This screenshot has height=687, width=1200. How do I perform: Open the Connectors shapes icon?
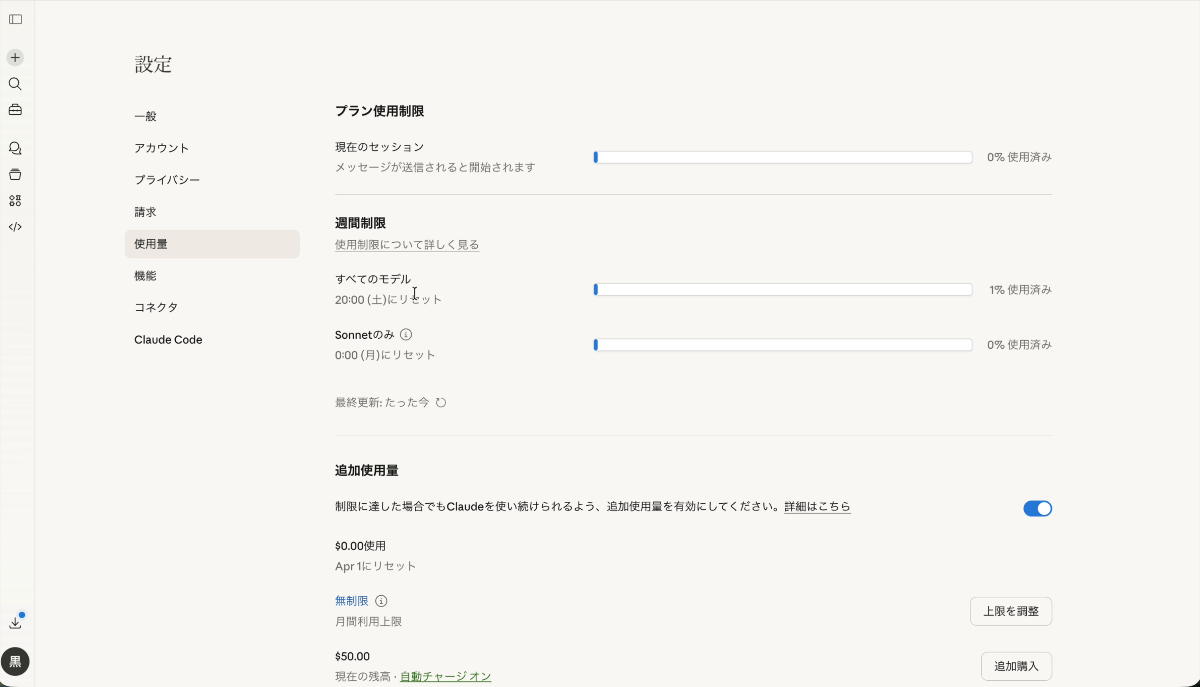[x=15, y=200]
